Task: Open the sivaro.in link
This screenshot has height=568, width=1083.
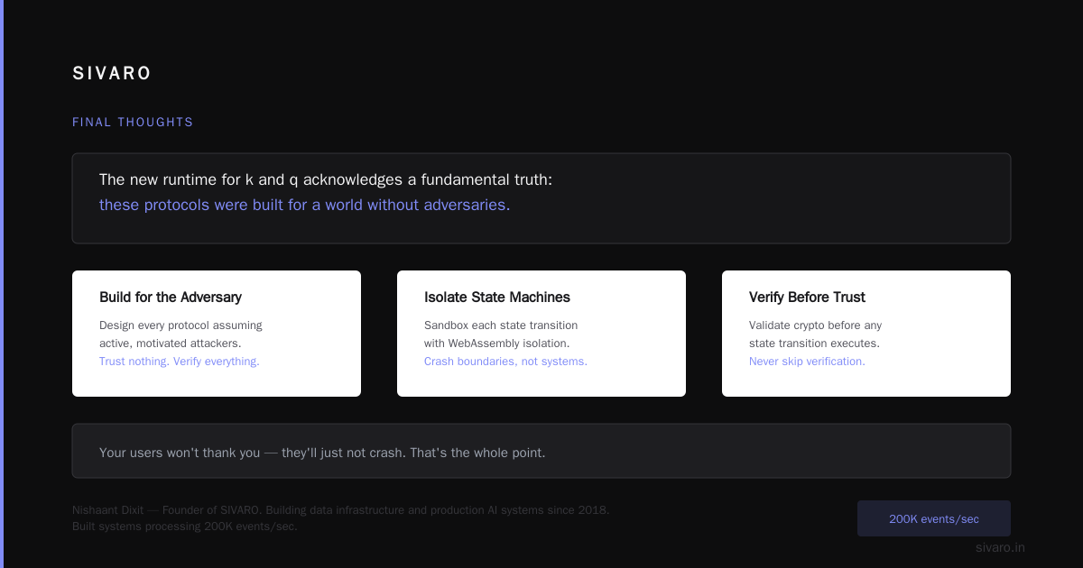Action: pos(1000,547)
